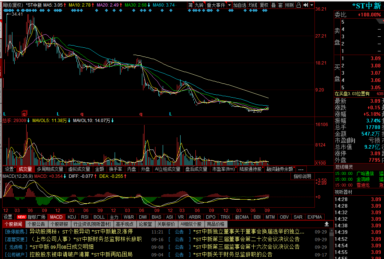
Task: Toggle the 九转 indicator
Action: (199, 5)
